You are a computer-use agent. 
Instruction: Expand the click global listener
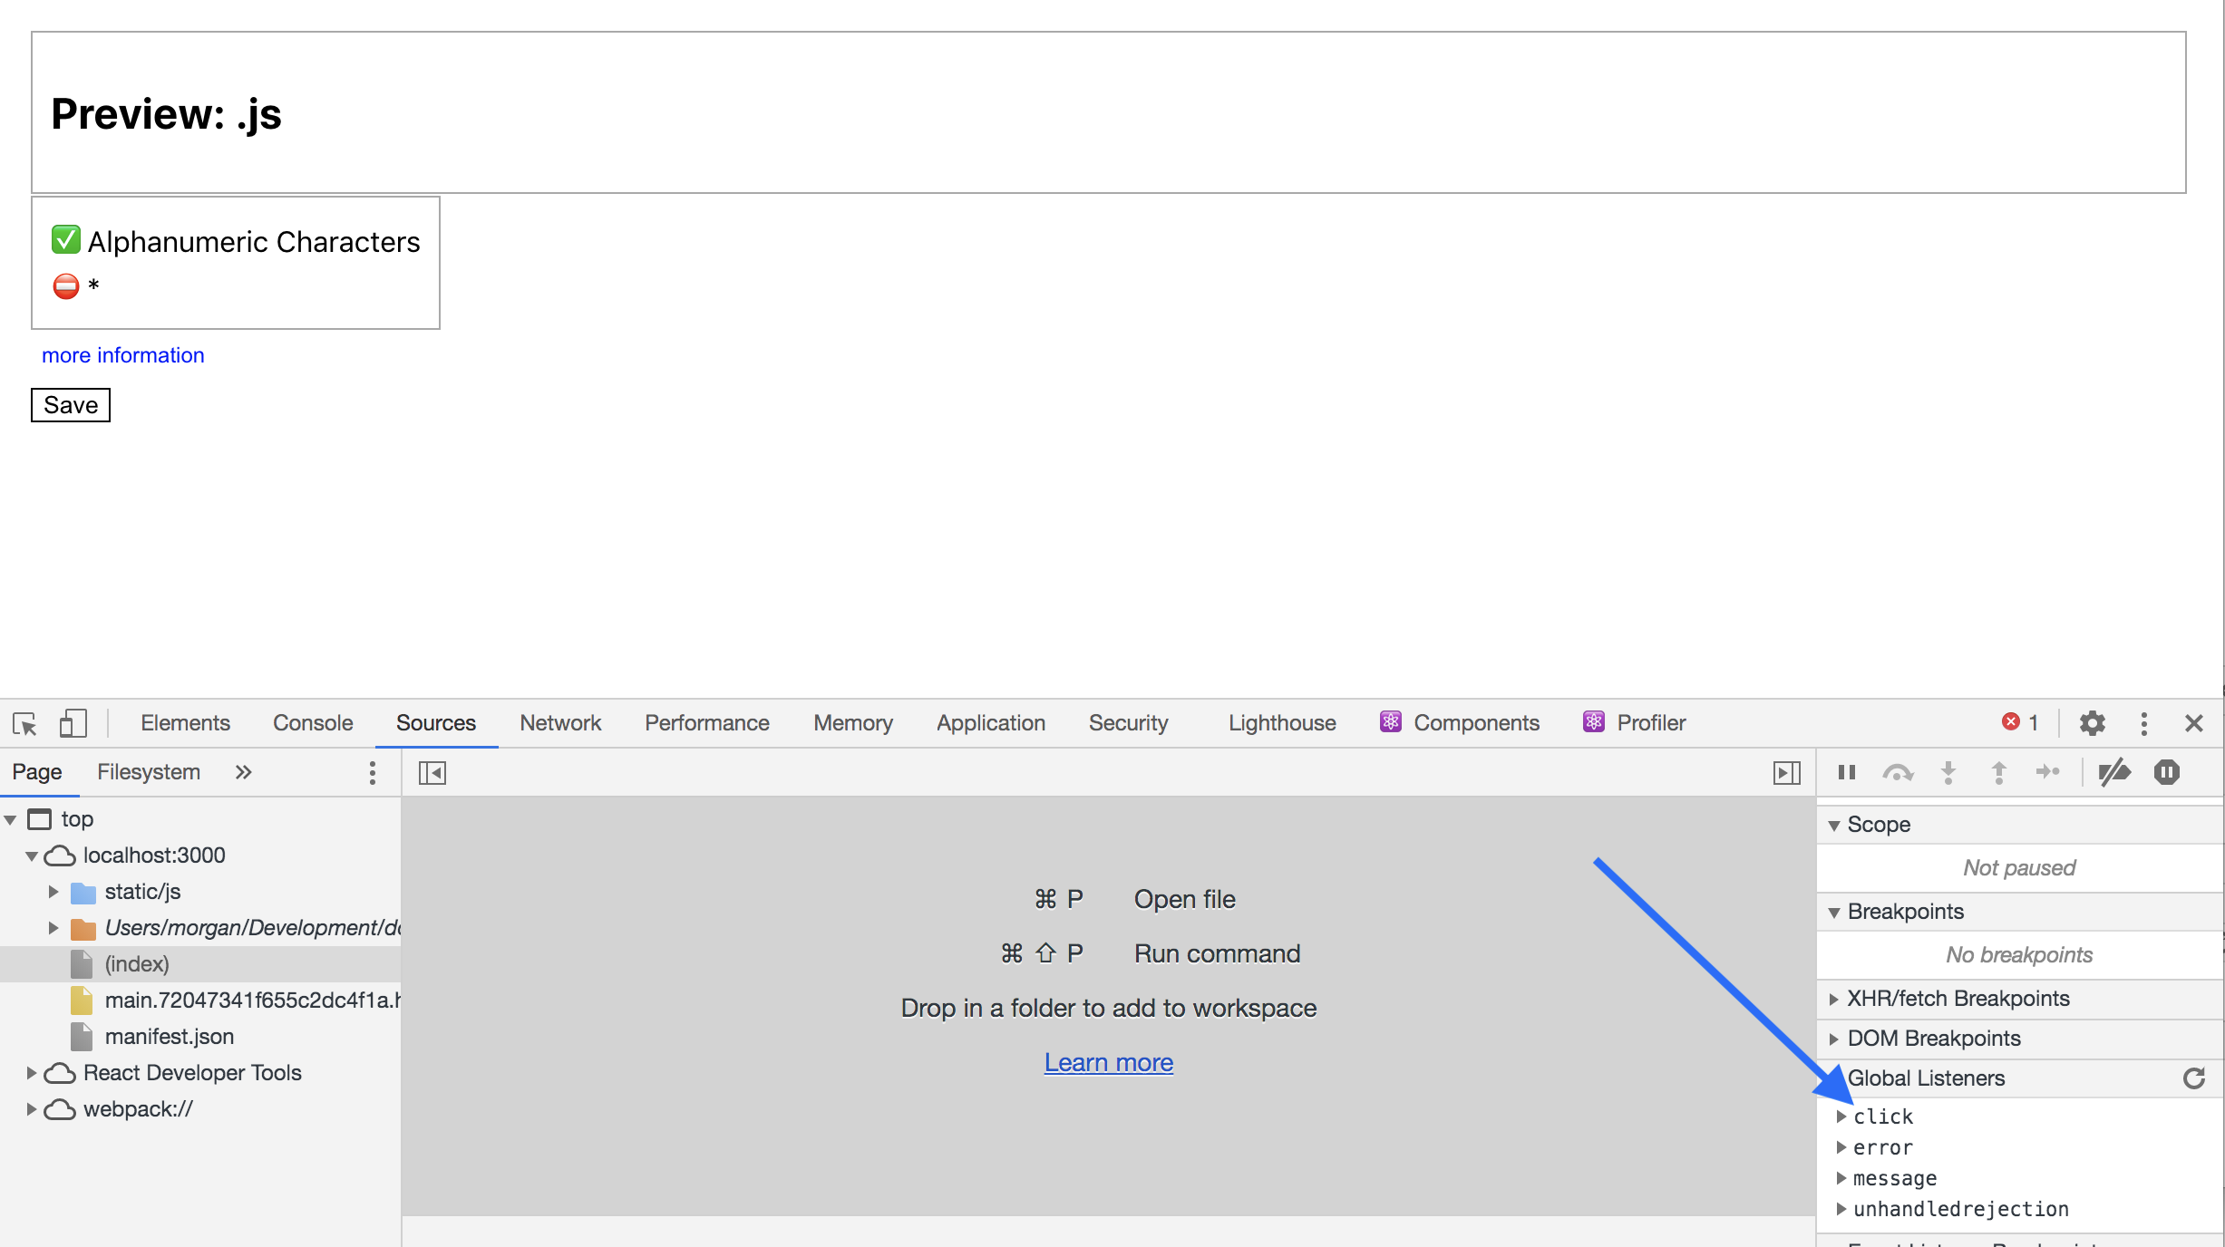pos(1841,1116)
